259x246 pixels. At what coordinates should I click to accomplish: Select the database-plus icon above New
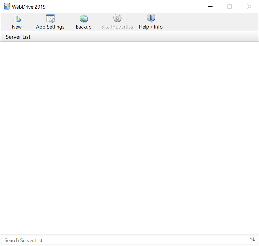click(17, 18)
